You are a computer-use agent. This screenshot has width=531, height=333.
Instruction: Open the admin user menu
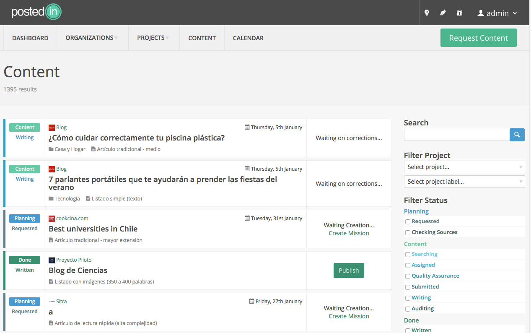(497, 13)
